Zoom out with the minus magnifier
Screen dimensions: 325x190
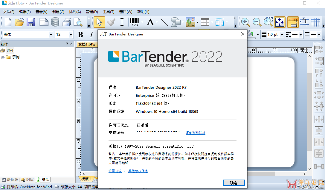257,22
